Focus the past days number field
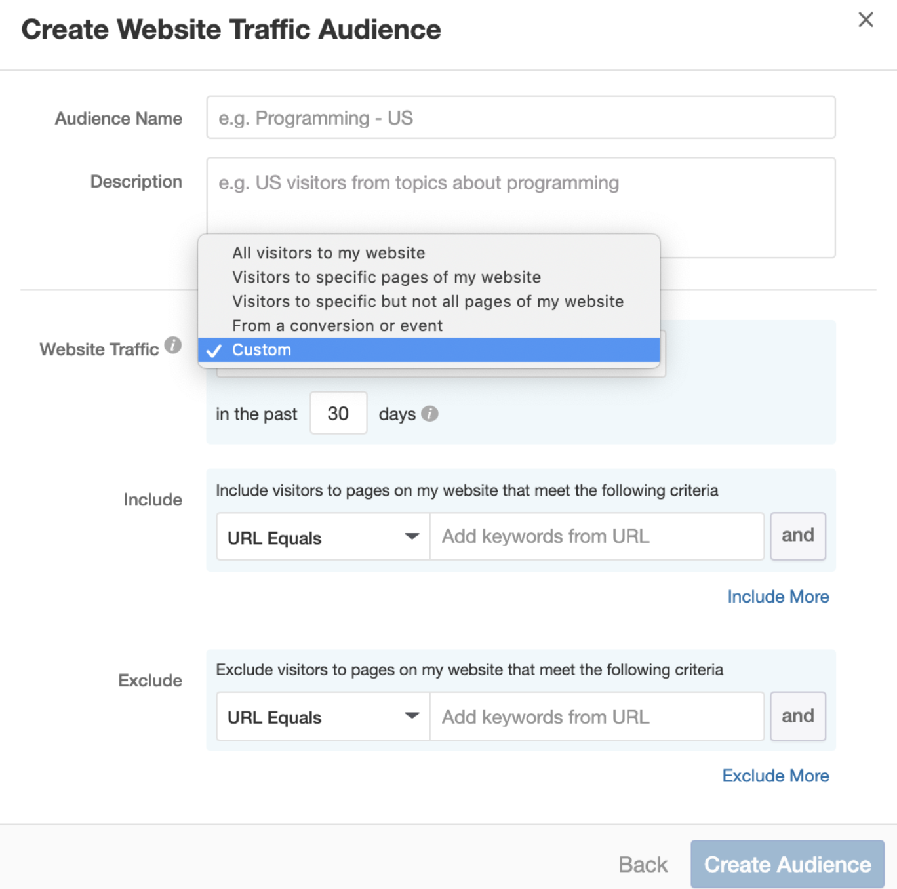897x889 pixels. (x=338, y=414)
